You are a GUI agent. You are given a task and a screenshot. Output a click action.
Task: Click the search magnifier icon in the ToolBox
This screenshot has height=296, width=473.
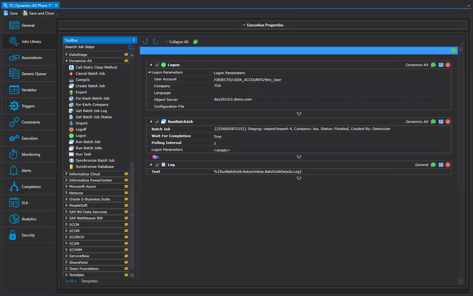(x=131, y=47)
